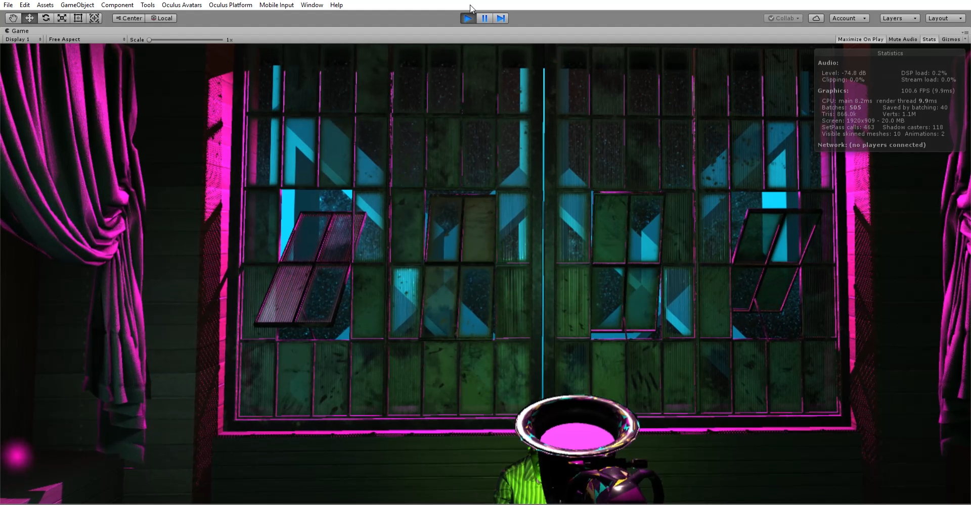Screen dimensions: 971x505
Task: Select the Move tool
Action: coord(29,18)
